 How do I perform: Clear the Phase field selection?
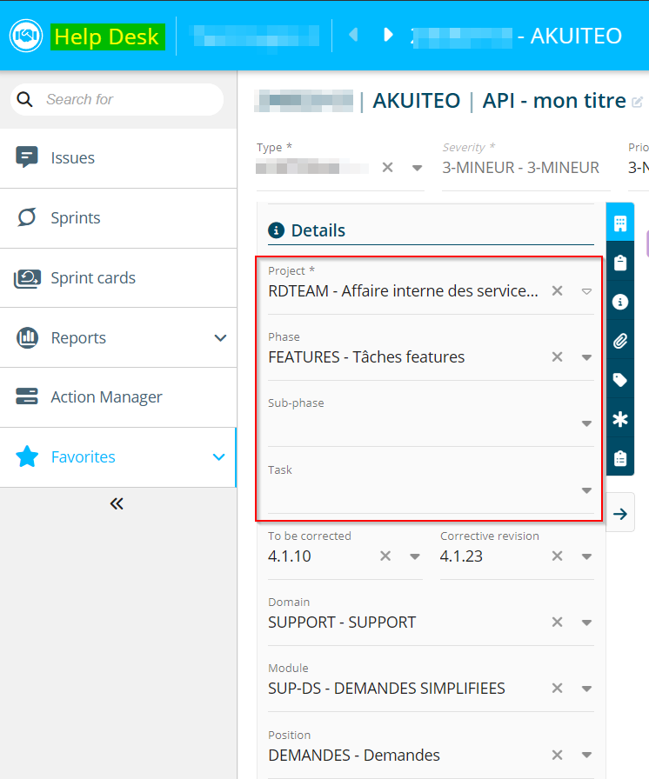pos(558,356)
